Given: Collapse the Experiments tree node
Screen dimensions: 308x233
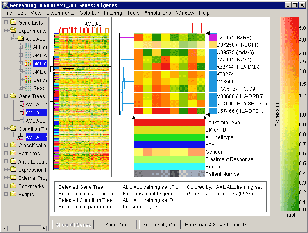Looking at the screenshot, I should point(6,31).
